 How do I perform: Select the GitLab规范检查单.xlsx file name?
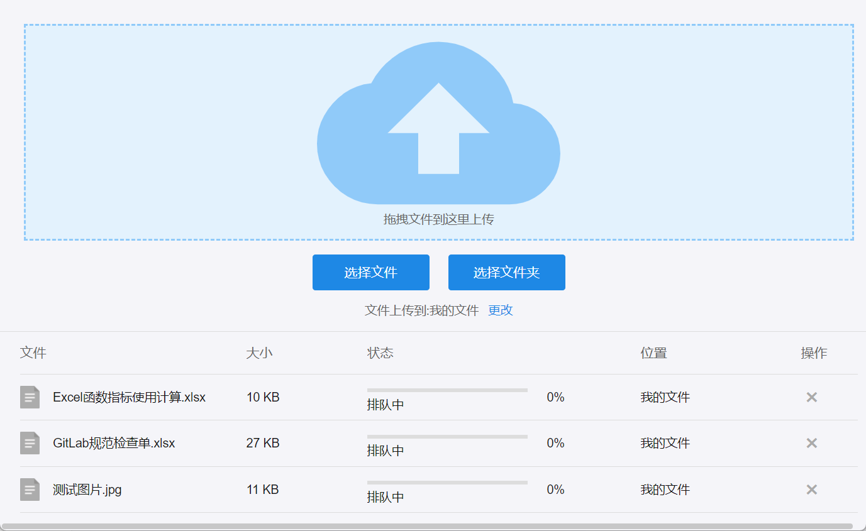[114, 443]
